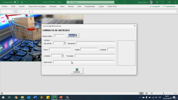Click the zoom slider handle

pos(164,93)
